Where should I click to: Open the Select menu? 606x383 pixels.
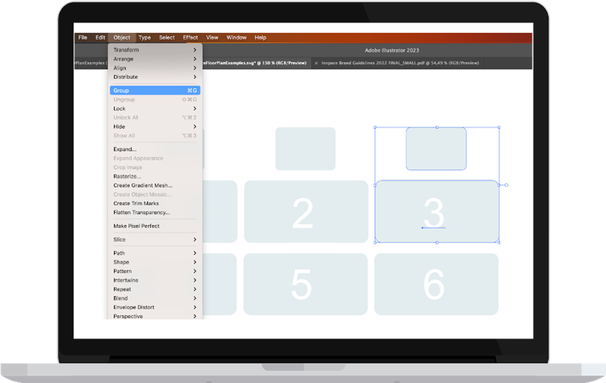click(167, 37)
